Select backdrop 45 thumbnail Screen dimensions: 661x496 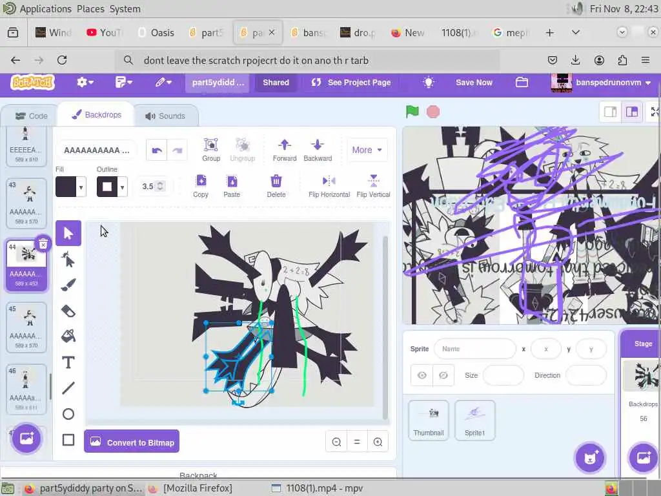point(26,327)
